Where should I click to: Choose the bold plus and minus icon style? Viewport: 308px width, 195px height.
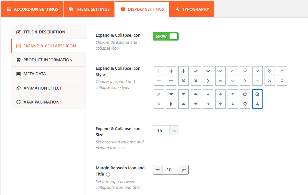(x=171, y=76)
